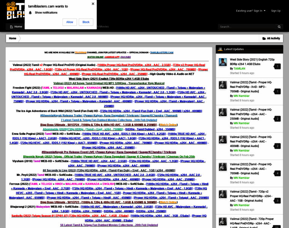
Task: Open the Sign Up link
Action: (x=276, y=11)
